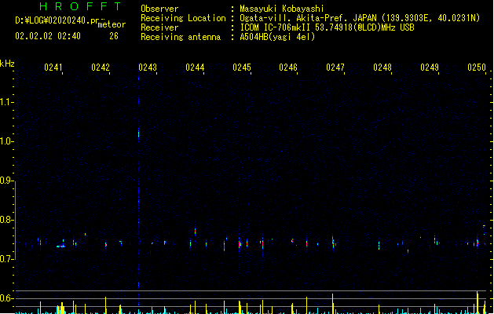Click the yellow power peak just before 0250
494x314 pixels.
[478, 302]
